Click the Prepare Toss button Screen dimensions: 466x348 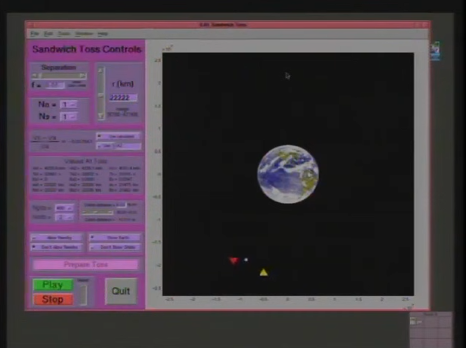tap(86, 264)
